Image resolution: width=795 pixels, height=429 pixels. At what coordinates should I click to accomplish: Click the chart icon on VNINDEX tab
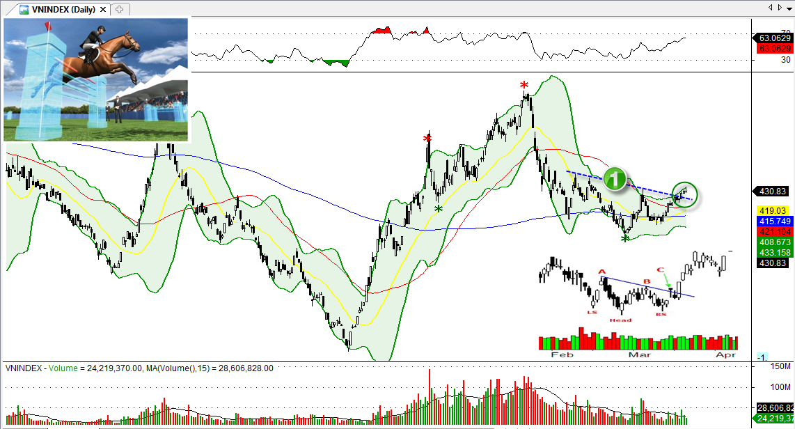click(24, 9)
